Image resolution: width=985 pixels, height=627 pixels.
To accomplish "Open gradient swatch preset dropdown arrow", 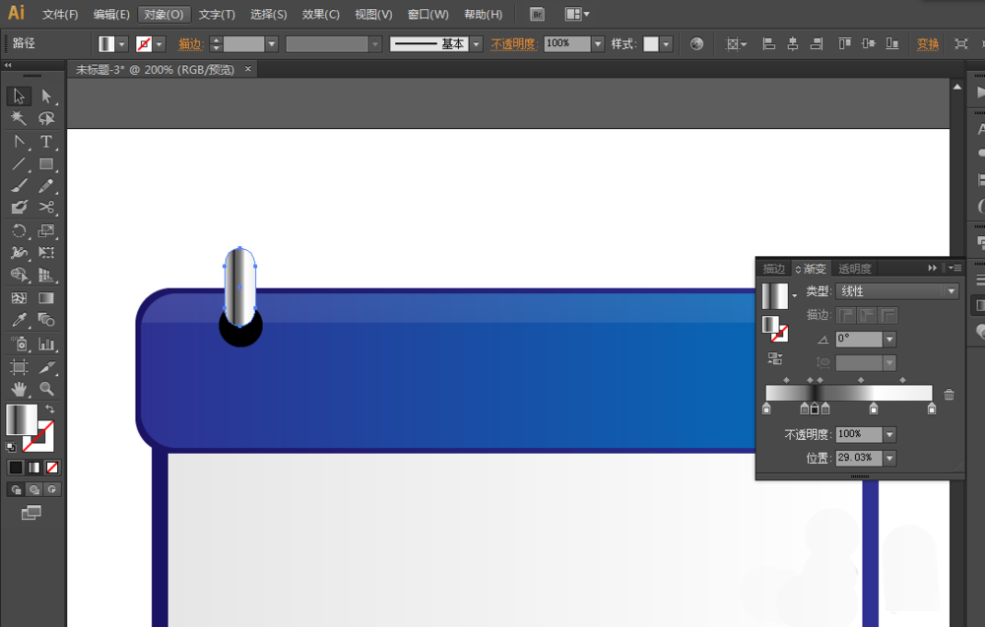I will 795,295.
